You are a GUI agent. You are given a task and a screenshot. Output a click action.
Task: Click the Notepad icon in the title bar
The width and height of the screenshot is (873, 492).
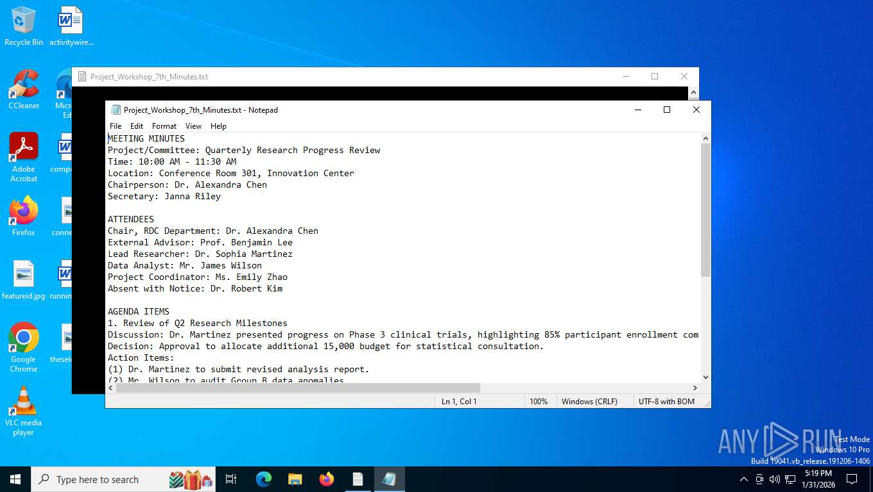116,110
